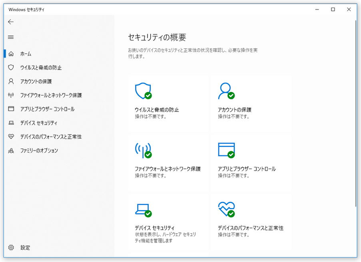Click the vertical scrollbar on the right
The width and height of the screenshot is (361, 262).
tap(356, 113)
